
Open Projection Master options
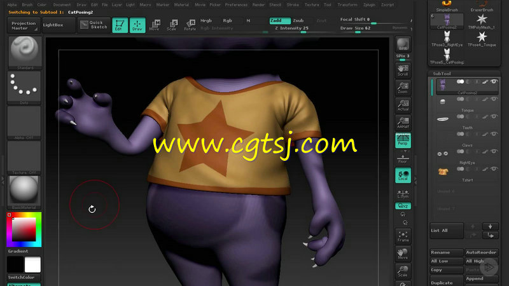24,25
